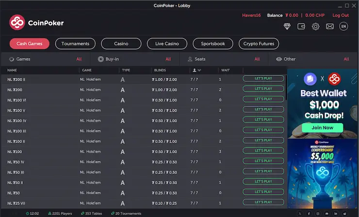Open the Instagram social icon
The width and height of the screenshot is (359, 217).
(x=318, y=214)
